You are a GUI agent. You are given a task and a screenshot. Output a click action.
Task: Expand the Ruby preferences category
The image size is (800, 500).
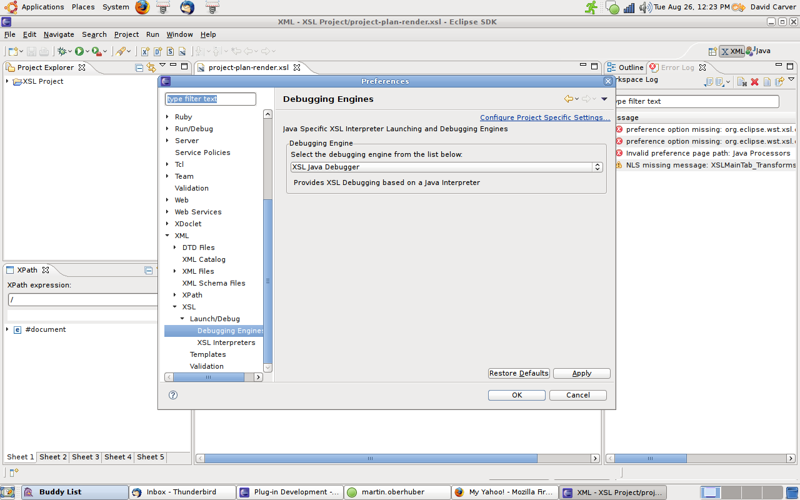coord(167,117)
